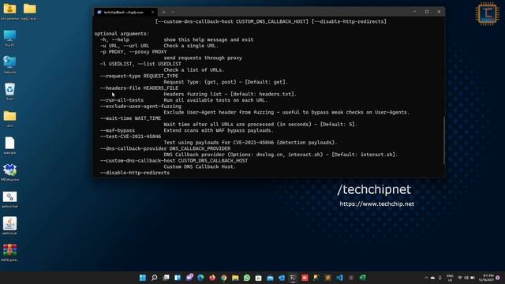
Task: Click 'Custom DNS Callback Host.' description
Action: (x=200, y=166)
